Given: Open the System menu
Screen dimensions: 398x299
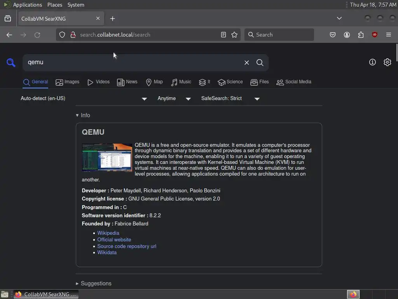Looking at the screenshot, I should (76, 5).
